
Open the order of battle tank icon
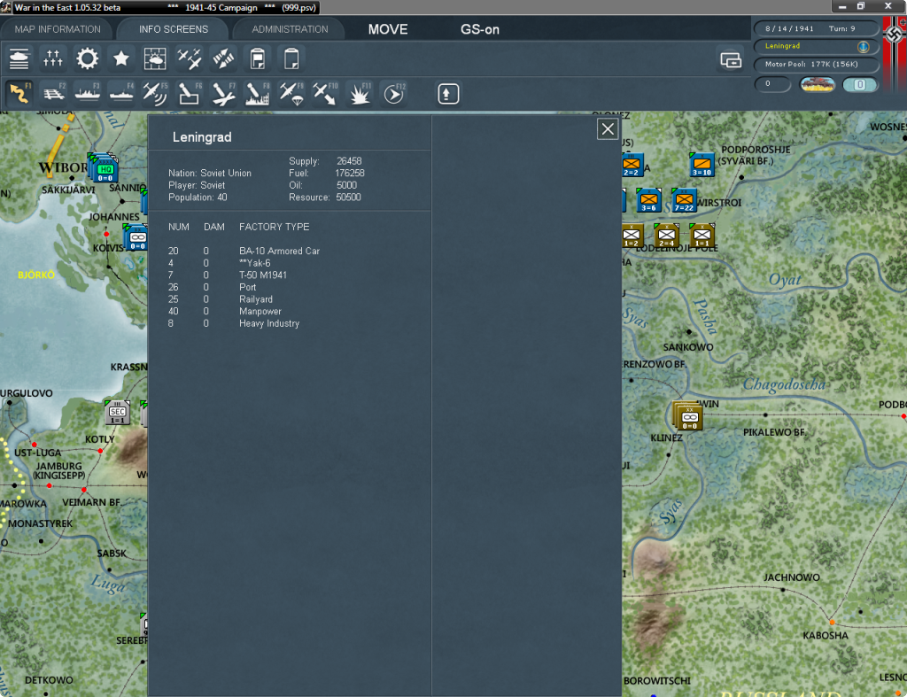click(x=19, y=59)
